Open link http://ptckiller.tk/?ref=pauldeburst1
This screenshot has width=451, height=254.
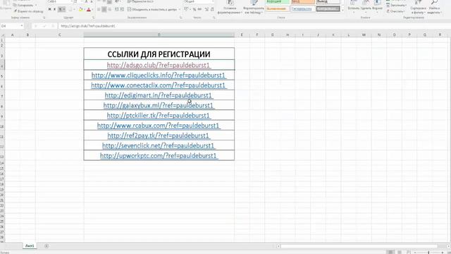point(159,116)
